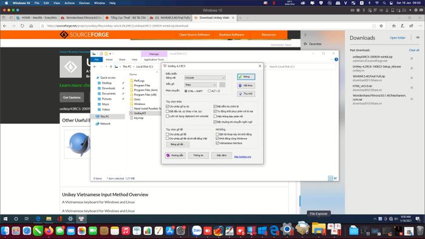This screenshot has height=239, width=425.
Task: Select Pictures in File Explorer sidebar
Action: pyautogui.click(x=106, y=99)
